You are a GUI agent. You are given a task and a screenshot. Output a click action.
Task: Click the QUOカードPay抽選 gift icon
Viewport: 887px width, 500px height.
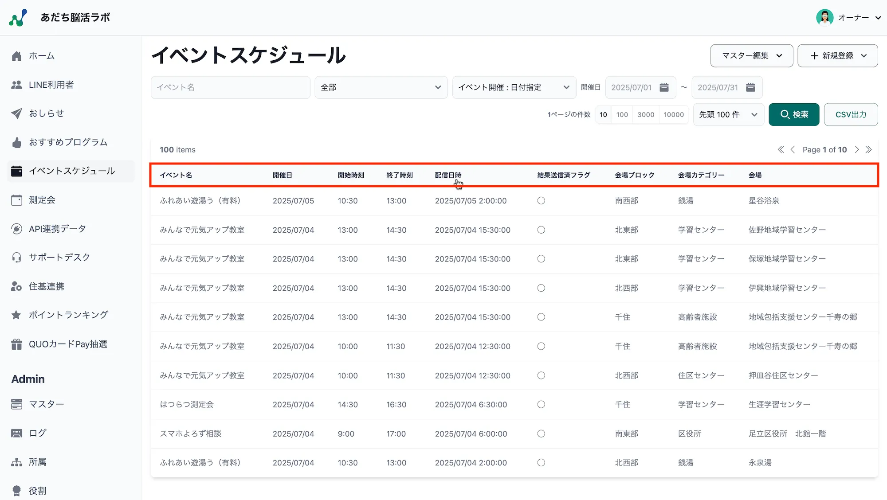[x=16, y=344]
